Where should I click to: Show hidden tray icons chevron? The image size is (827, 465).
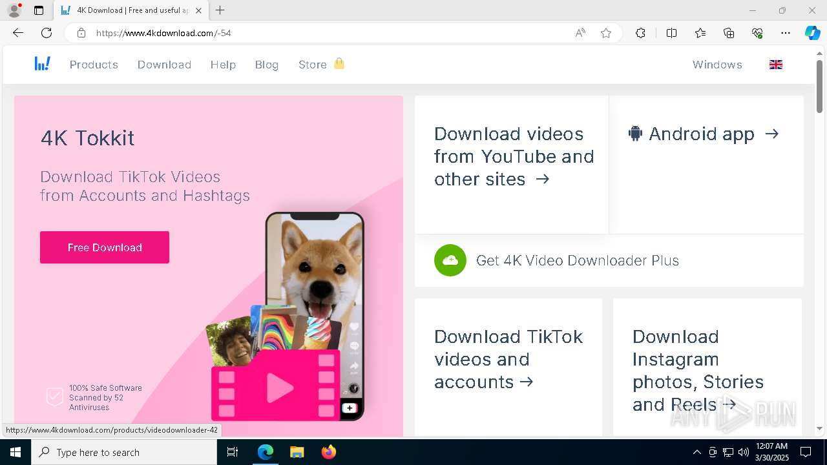696,452
